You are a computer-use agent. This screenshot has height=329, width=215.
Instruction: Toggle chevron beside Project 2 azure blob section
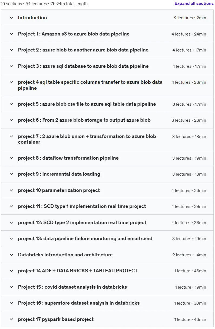pos(11,50)
